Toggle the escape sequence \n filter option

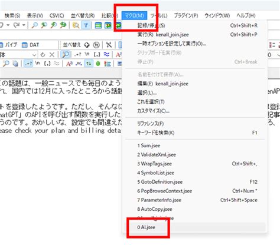point(87,54)
